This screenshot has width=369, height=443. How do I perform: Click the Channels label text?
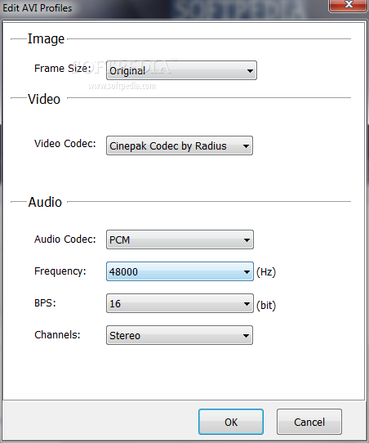[57, 335]
